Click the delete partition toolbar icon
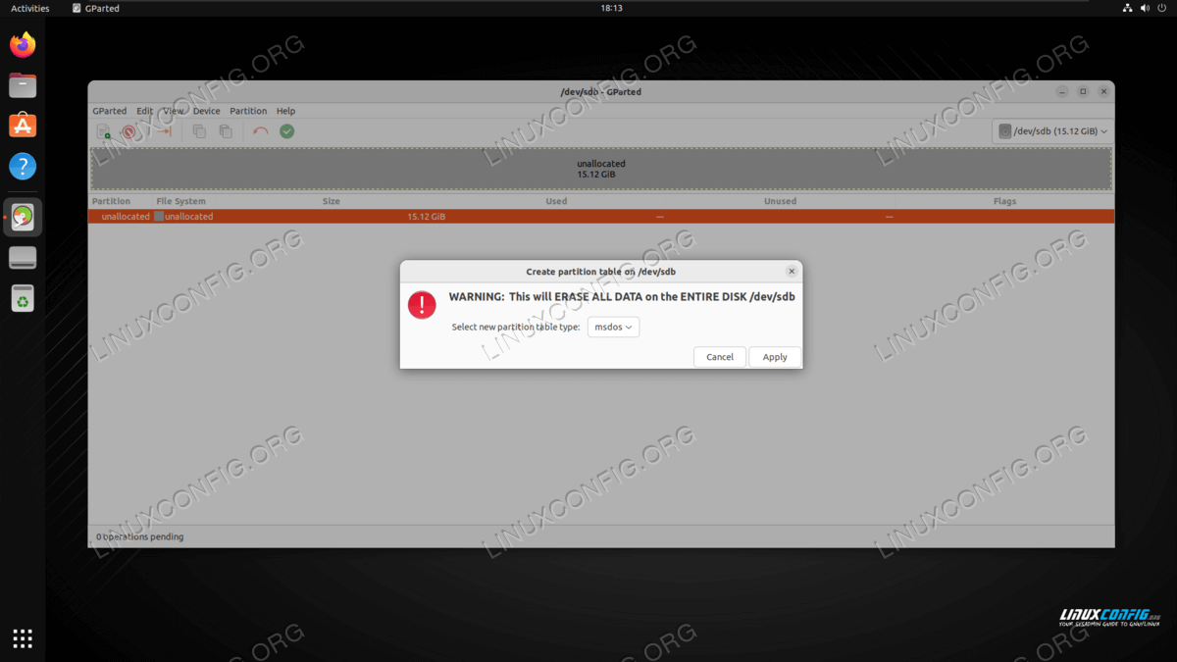 pos(128,131)
